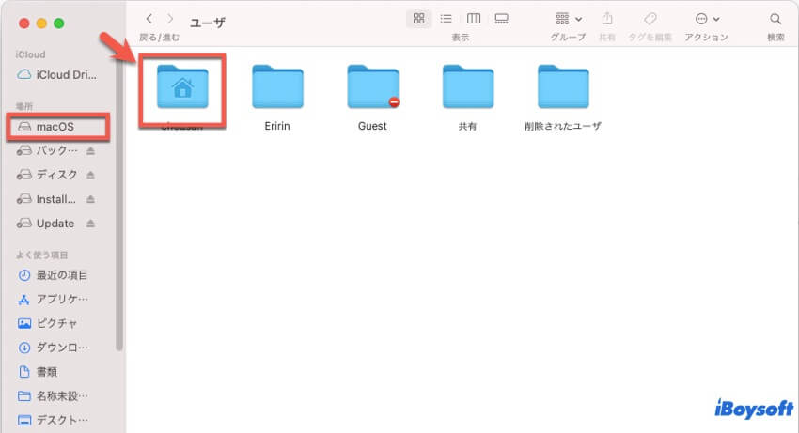Viewport: 799px width, 433px height.
Task: Select the home user folder icon
Action: click(x=182, y=87)
